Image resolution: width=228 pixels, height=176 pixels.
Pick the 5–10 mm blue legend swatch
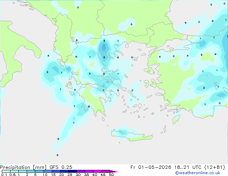39,171
